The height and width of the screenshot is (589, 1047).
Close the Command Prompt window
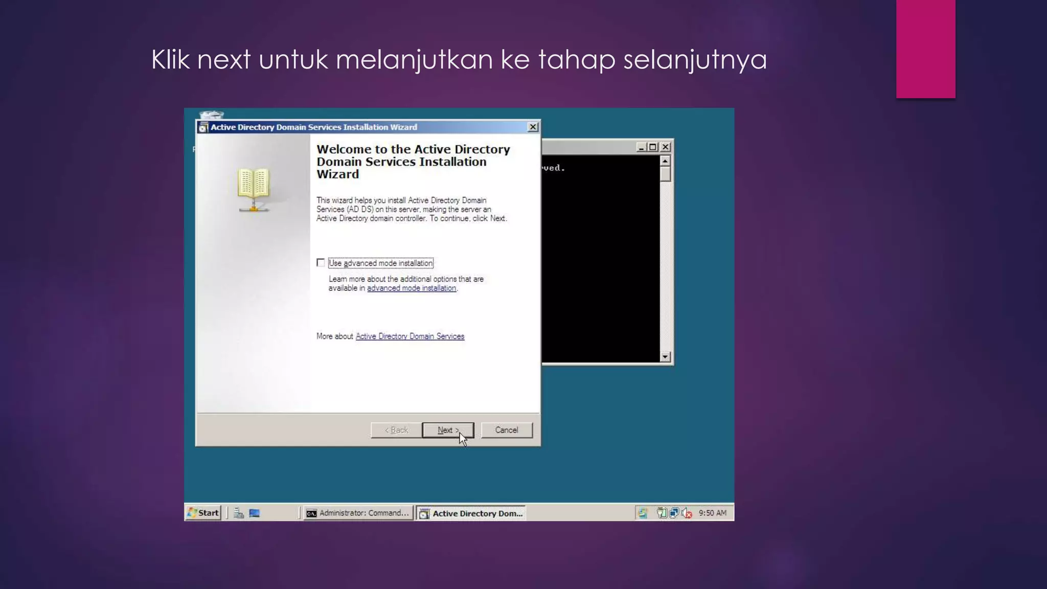(665, 147)
